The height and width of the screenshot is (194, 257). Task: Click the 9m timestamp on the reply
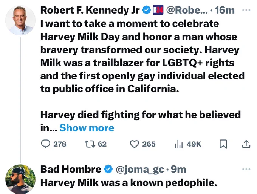(x=178, y=169)
